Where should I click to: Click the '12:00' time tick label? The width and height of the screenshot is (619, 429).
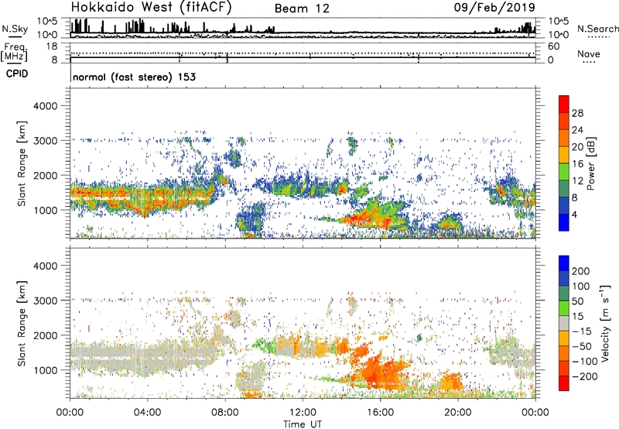coord(303,413)
